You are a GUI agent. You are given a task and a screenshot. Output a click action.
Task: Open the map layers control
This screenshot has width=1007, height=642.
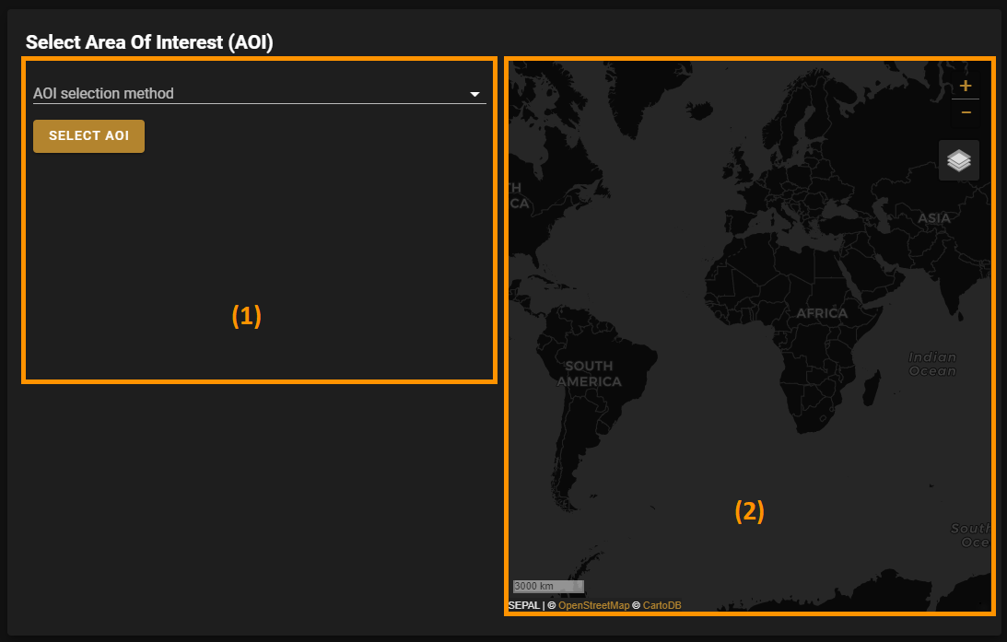pos(958,160)
